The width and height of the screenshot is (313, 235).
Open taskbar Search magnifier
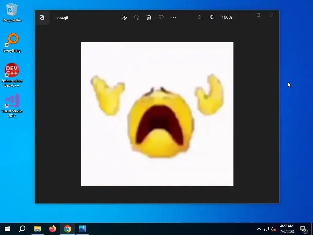click(22, 229)
